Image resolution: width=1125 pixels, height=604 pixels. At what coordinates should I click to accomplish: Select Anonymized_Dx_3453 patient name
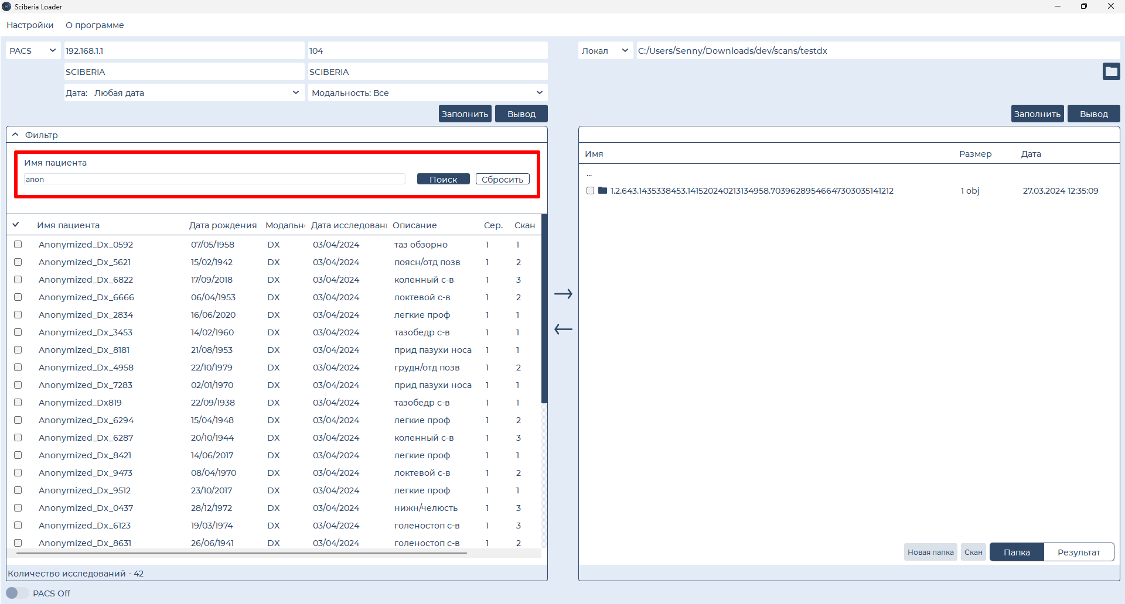(x=86, y=332)
